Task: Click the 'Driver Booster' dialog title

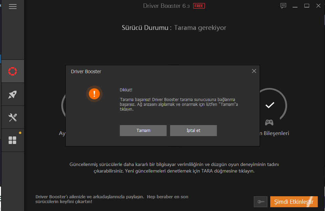Action: coord(86,71)
